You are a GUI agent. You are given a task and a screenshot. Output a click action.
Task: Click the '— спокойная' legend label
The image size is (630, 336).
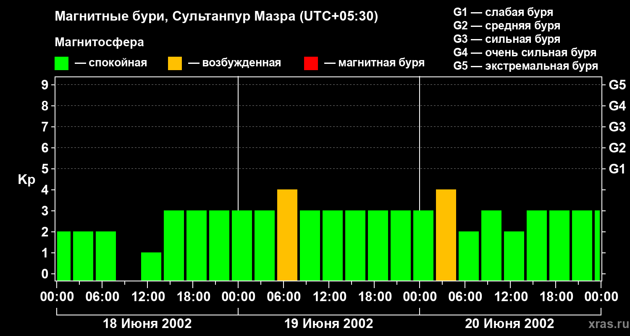111,63
